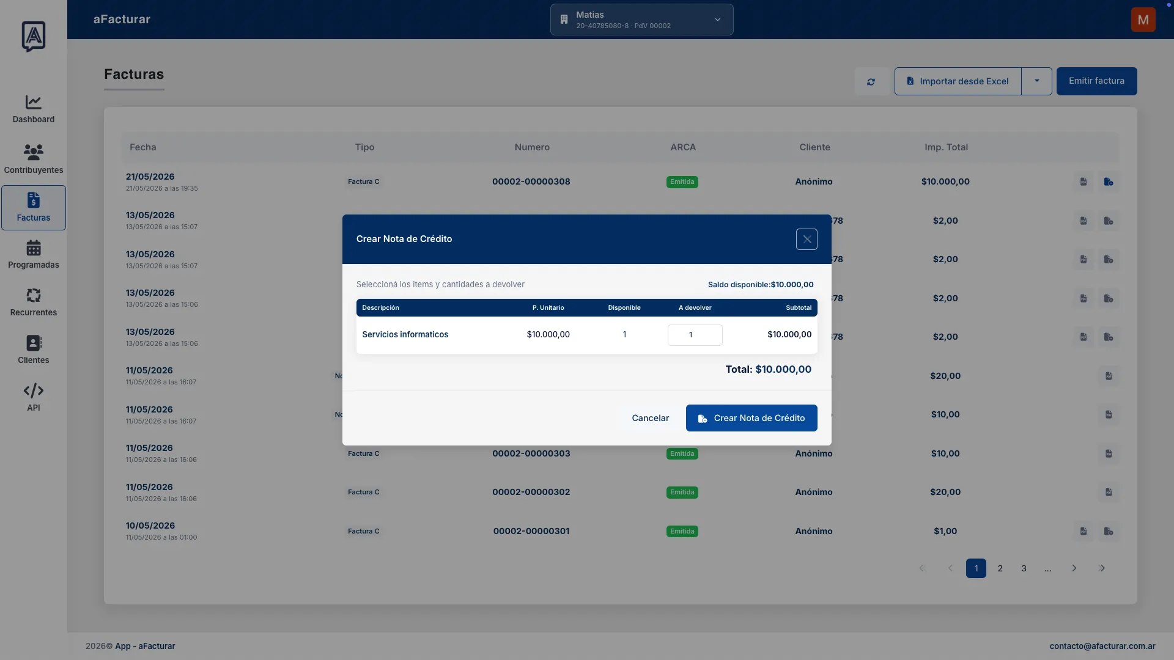The width and height of the screenshot is (1174, 660).
Task: Click credit note icon for invoice 00002-00000308
Action: (1109, 182)
